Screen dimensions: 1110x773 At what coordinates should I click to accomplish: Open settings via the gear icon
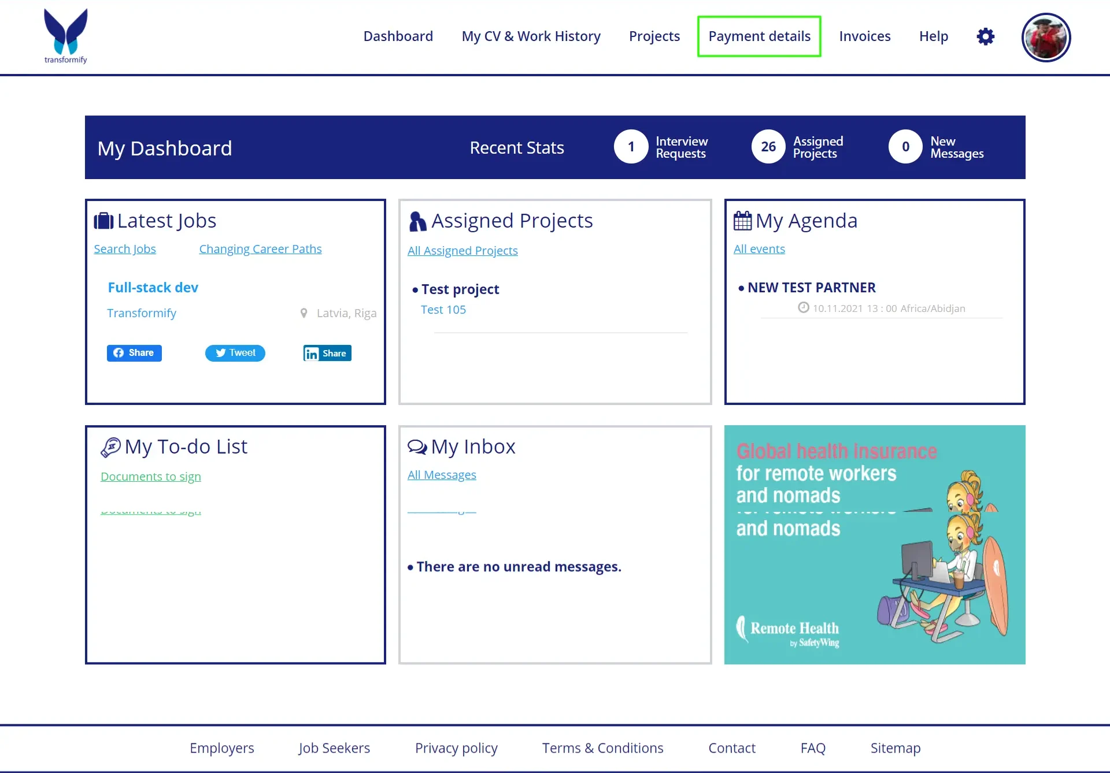click(986, 36)
